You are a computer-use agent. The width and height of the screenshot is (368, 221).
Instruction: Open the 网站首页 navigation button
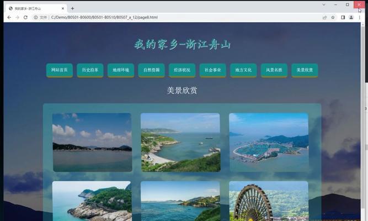tap(60, 70)
